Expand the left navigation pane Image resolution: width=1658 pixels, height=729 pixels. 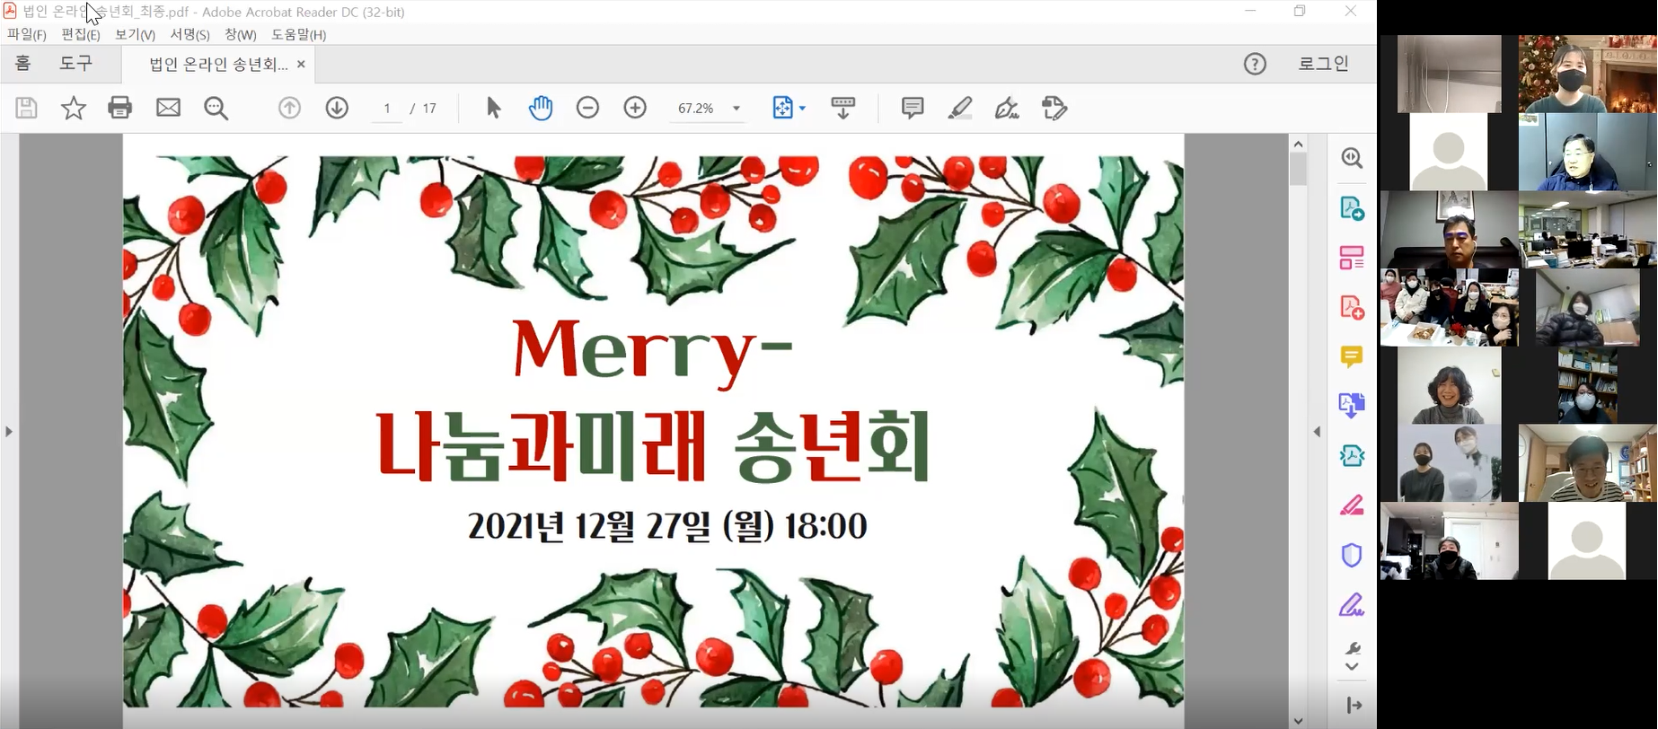(x=9, y=432)
